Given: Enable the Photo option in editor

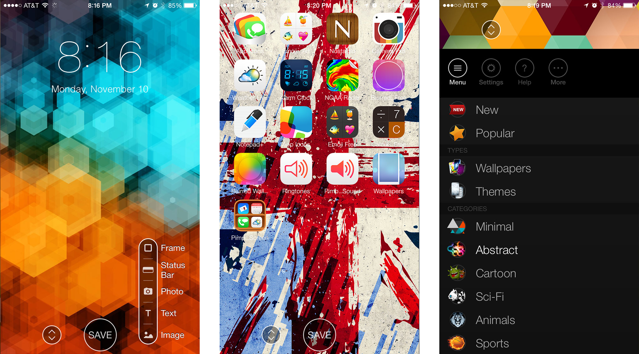Looking at the screenshot, I should tap(148, 294).
